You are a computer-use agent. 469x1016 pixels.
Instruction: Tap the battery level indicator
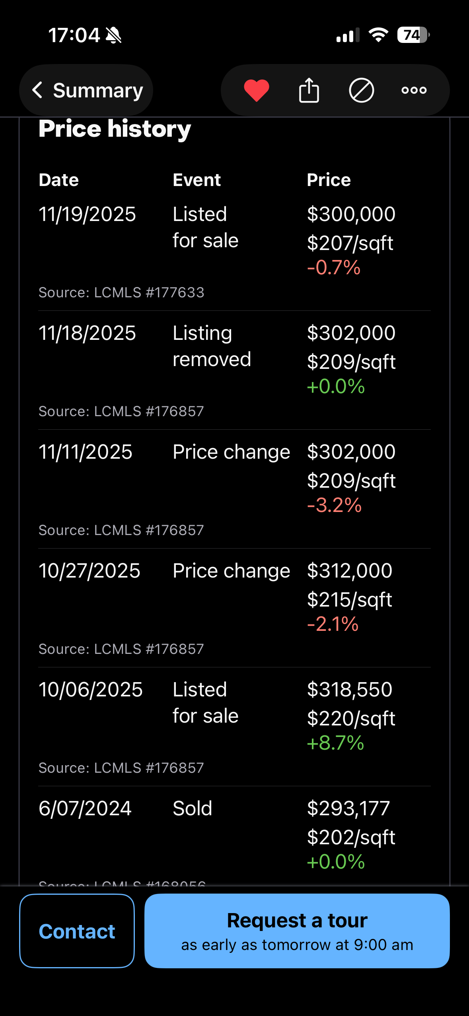[413, 35]
